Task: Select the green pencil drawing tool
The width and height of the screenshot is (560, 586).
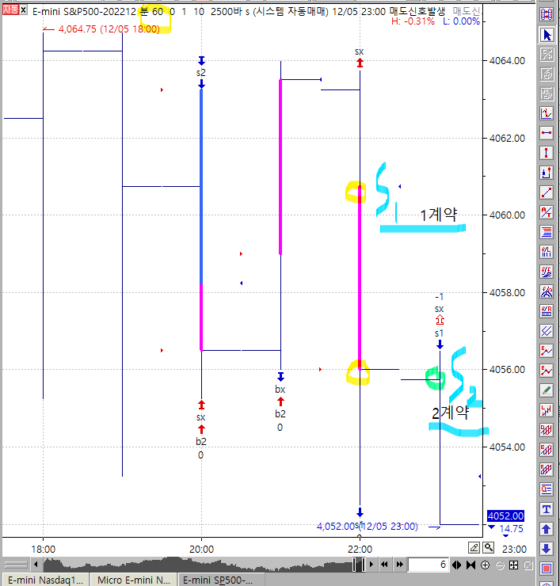Action: (x=546, y=390)
